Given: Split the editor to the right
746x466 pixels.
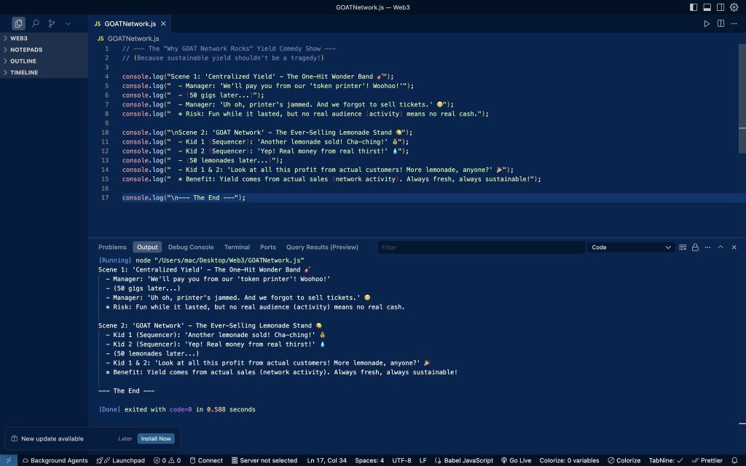Looking at the screenshot, I should [x=721, y=23].
